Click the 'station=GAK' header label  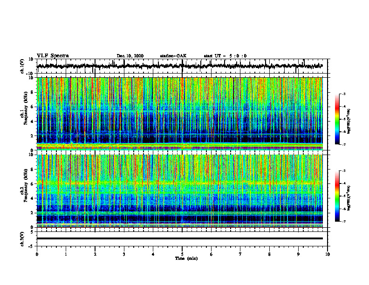click(x=173, y=56)
